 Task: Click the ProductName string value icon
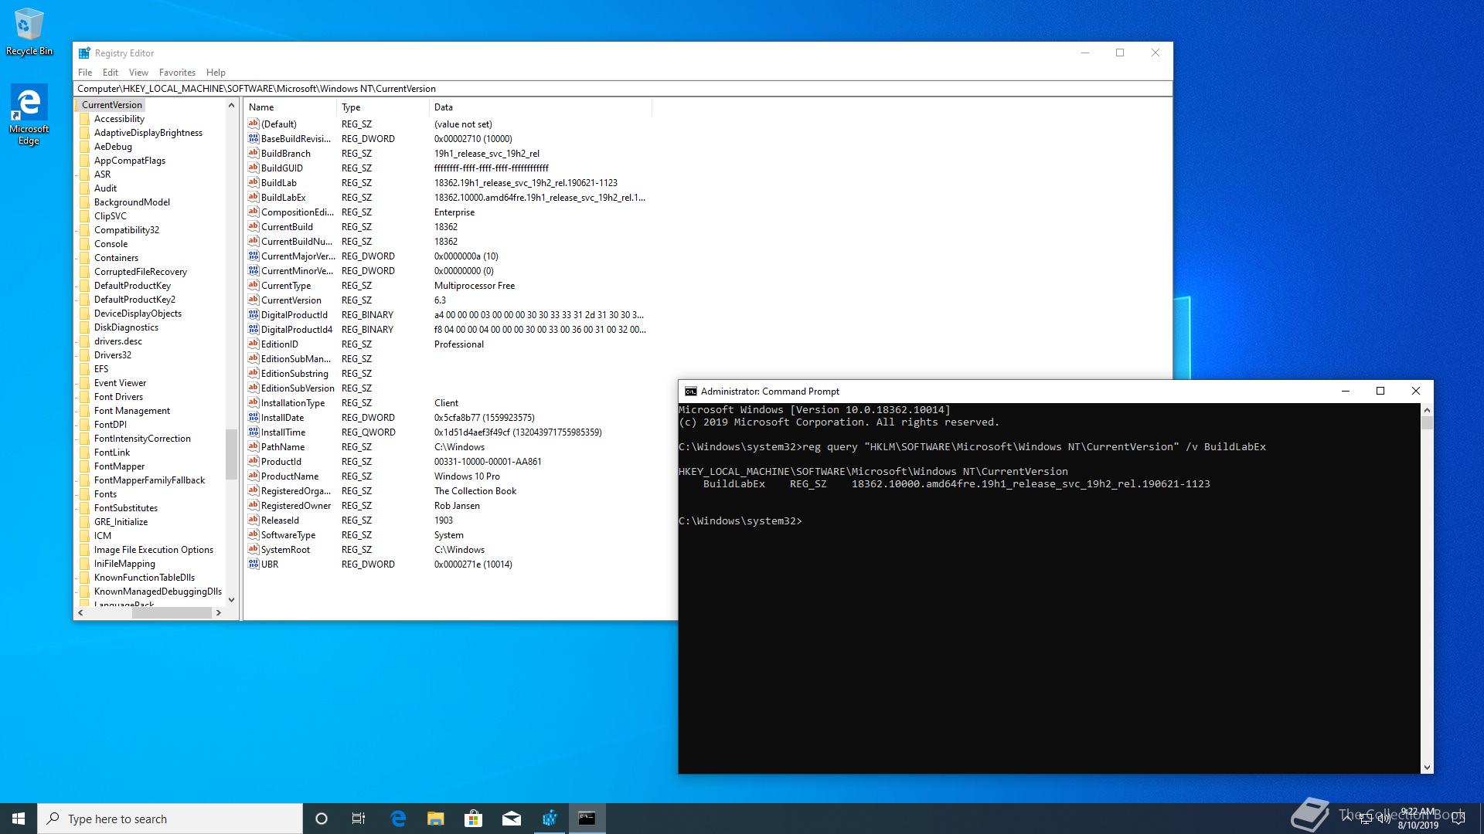[x=253, y=476]
